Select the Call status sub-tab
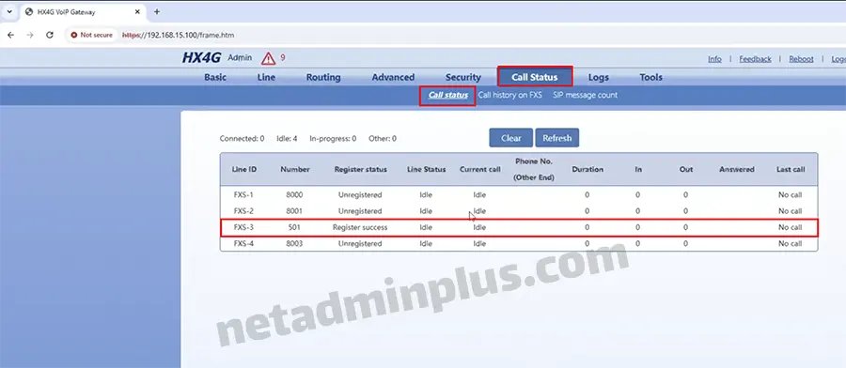The width and height of the screenshot is (846, 368). click(x=447, y=96)
